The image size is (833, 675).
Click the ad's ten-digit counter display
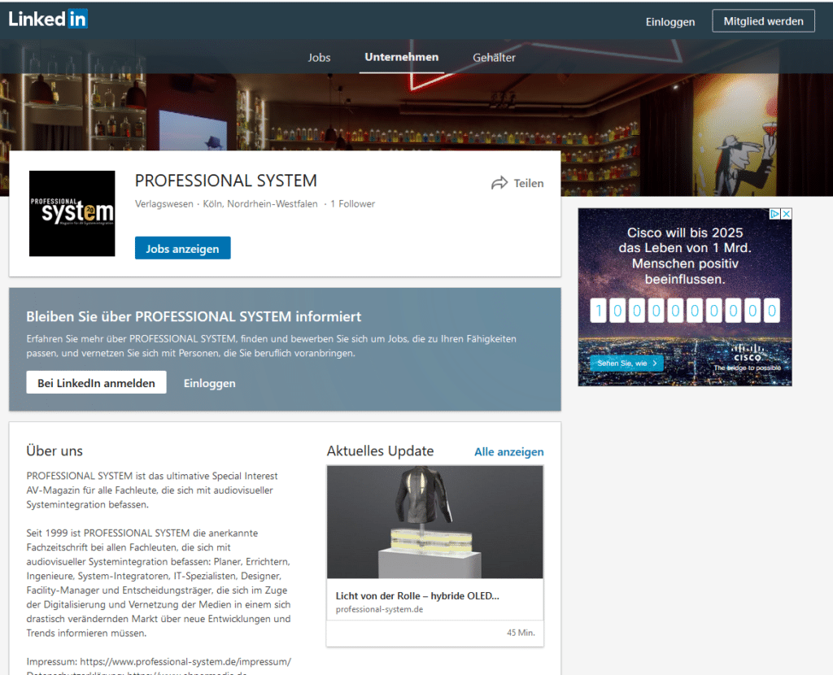(685, 310)
